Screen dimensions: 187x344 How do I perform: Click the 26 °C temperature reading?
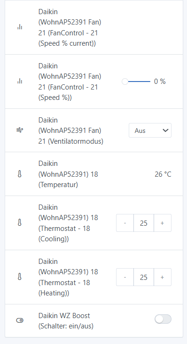pyautogui.click(x=163, y=174)
